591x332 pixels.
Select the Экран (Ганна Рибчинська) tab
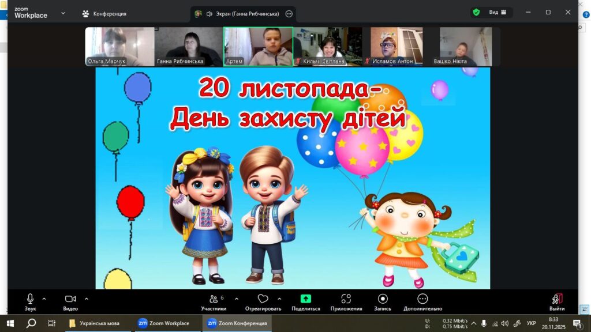(x=237, y=13)
